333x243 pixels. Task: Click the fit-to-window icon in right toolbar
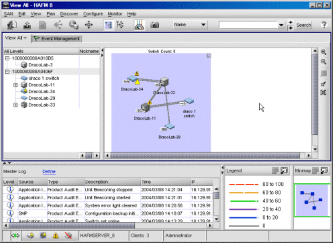(x=323, y=93)
